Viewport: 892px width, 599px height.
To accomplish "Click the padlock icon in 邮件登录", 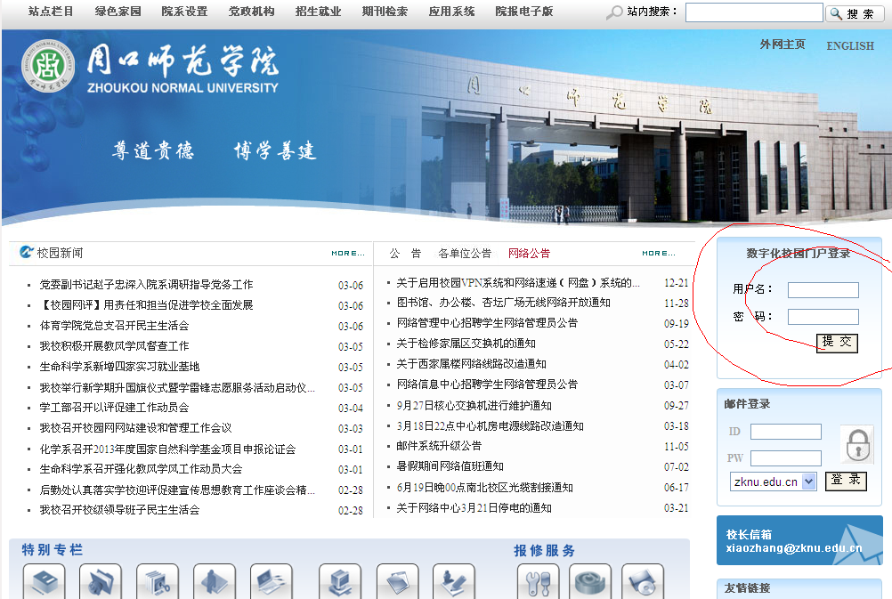I will 857,444.
